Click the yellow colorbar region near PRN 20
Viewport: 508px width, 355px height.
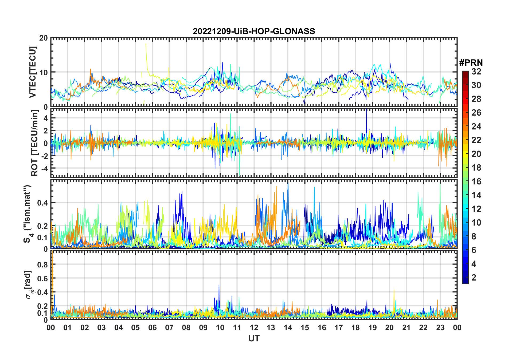[x=465, y=154]
